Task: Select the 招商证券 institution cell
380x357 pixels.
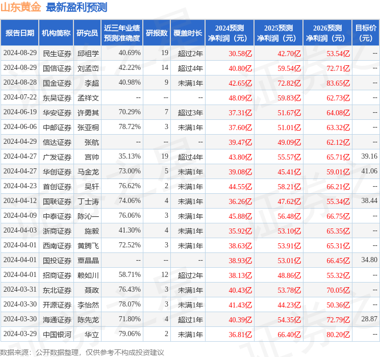Action: point(57,275)
